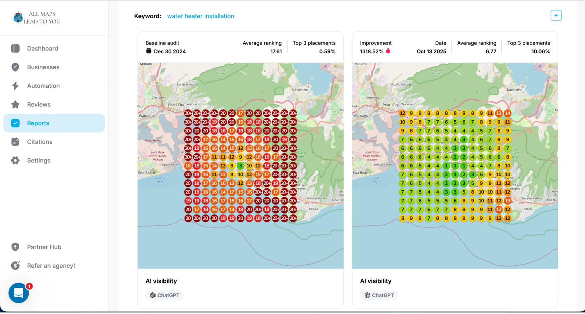Viewport: 585px width, 314px height.
Task: Click the Partner Hub shield icon
Action: (15, 247)
